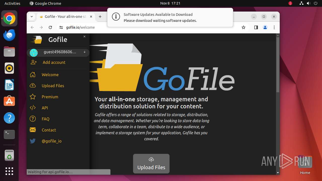This screenshot has height=181, width=322.
Task: Click the red update alert indicator
Action: tap(290, 3)
